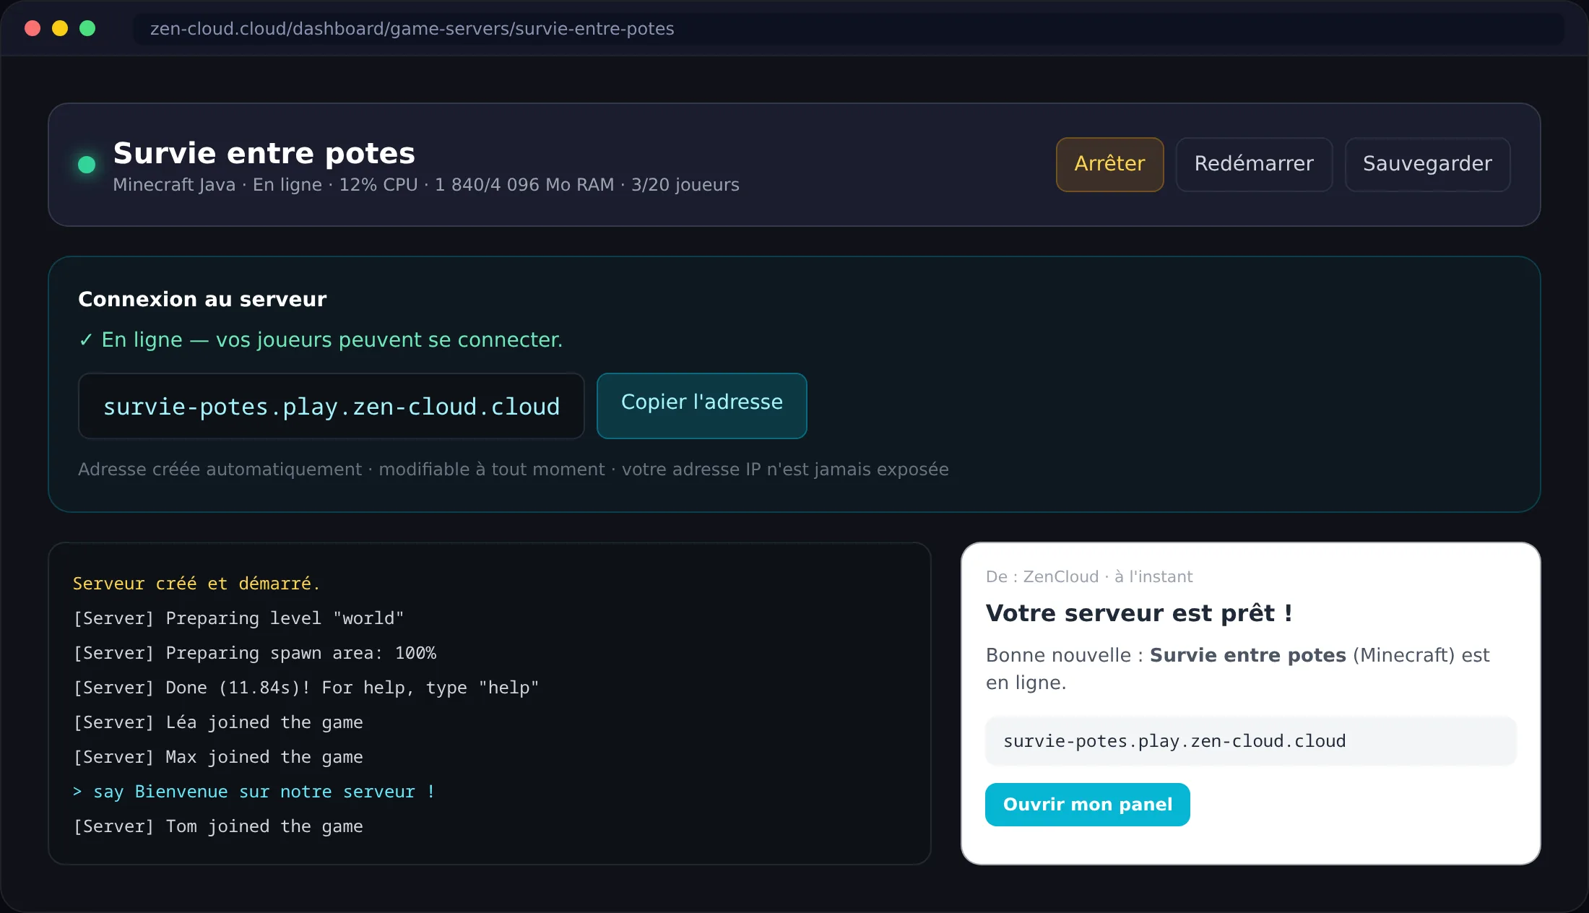Click the "En ligne — vos joueurs peuvent se connecter" status

(321, 339)
